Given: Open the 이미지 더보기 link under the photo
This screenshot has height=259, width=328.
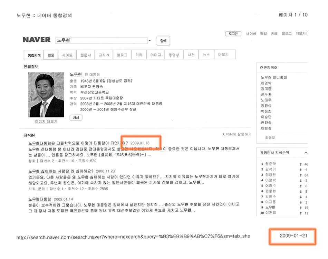Looking at the screenshot, I should [46, 122].
